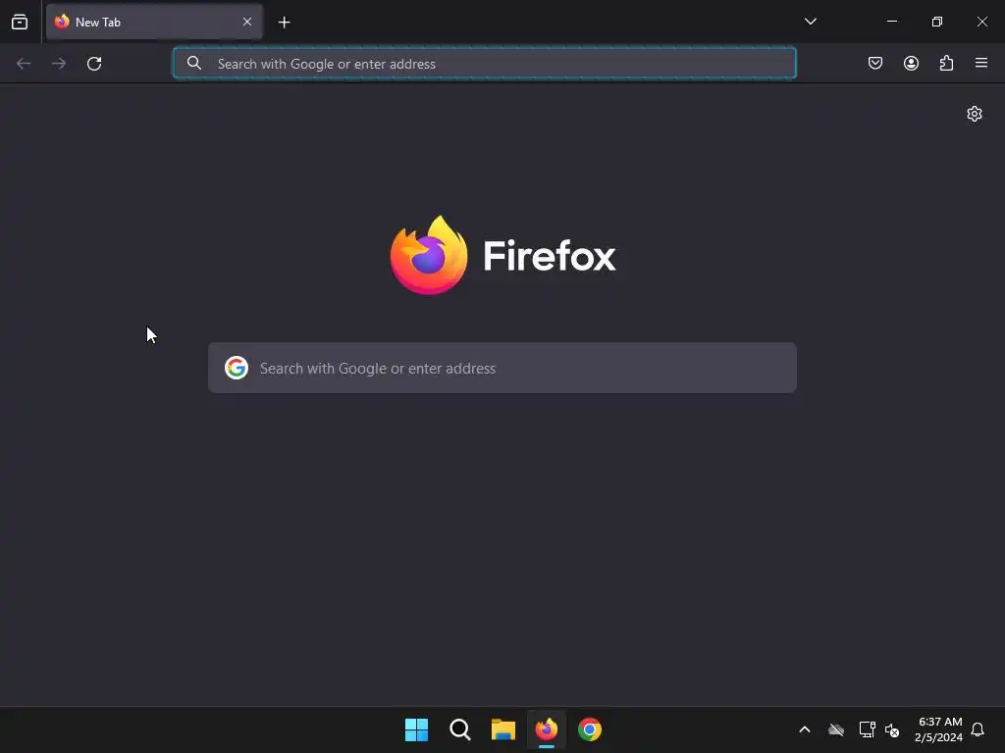Open the Windows Start menu
This screenshot has width=1005, height=753.
point(416,729)
